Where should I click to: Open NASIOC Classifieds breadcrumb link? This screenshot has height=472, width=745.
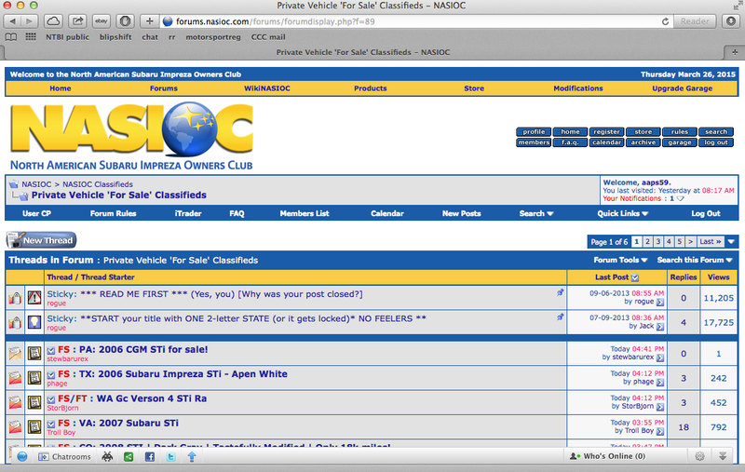pos(98,184)
